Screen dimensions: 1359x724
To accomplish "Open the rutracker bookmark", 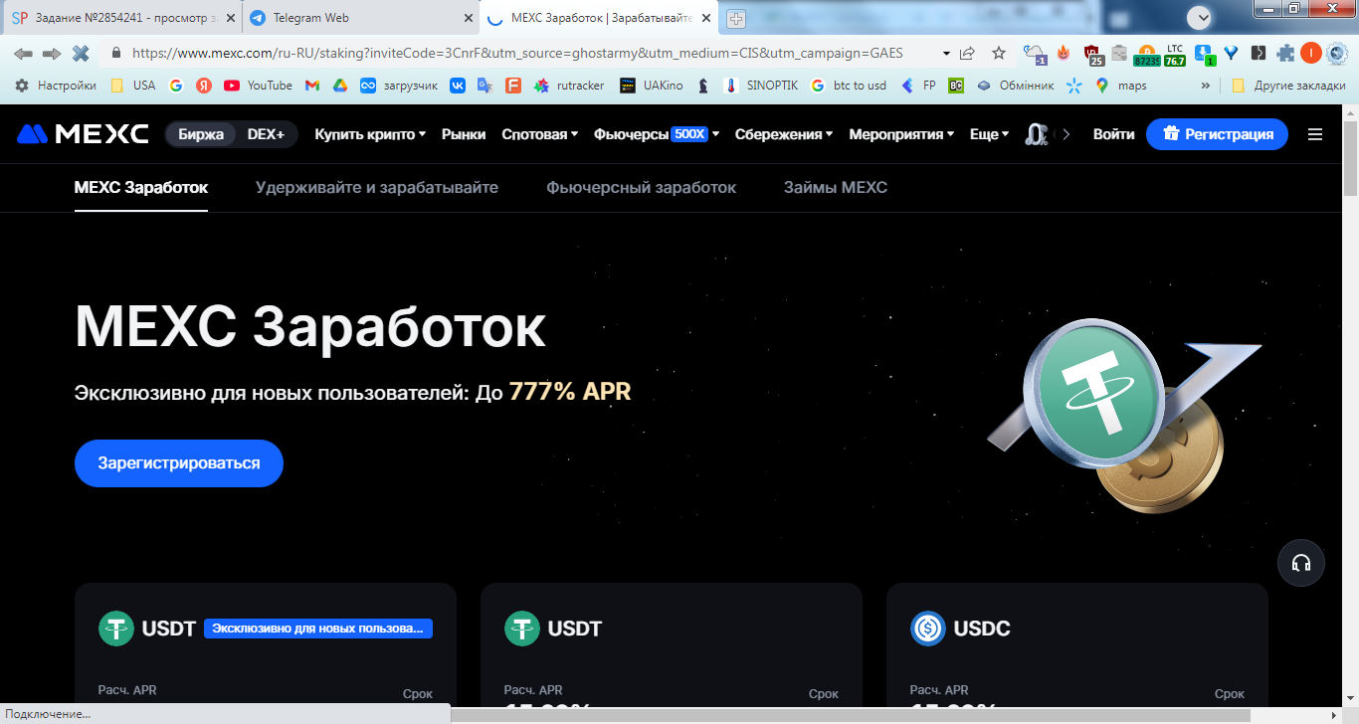I will (569, 86).
